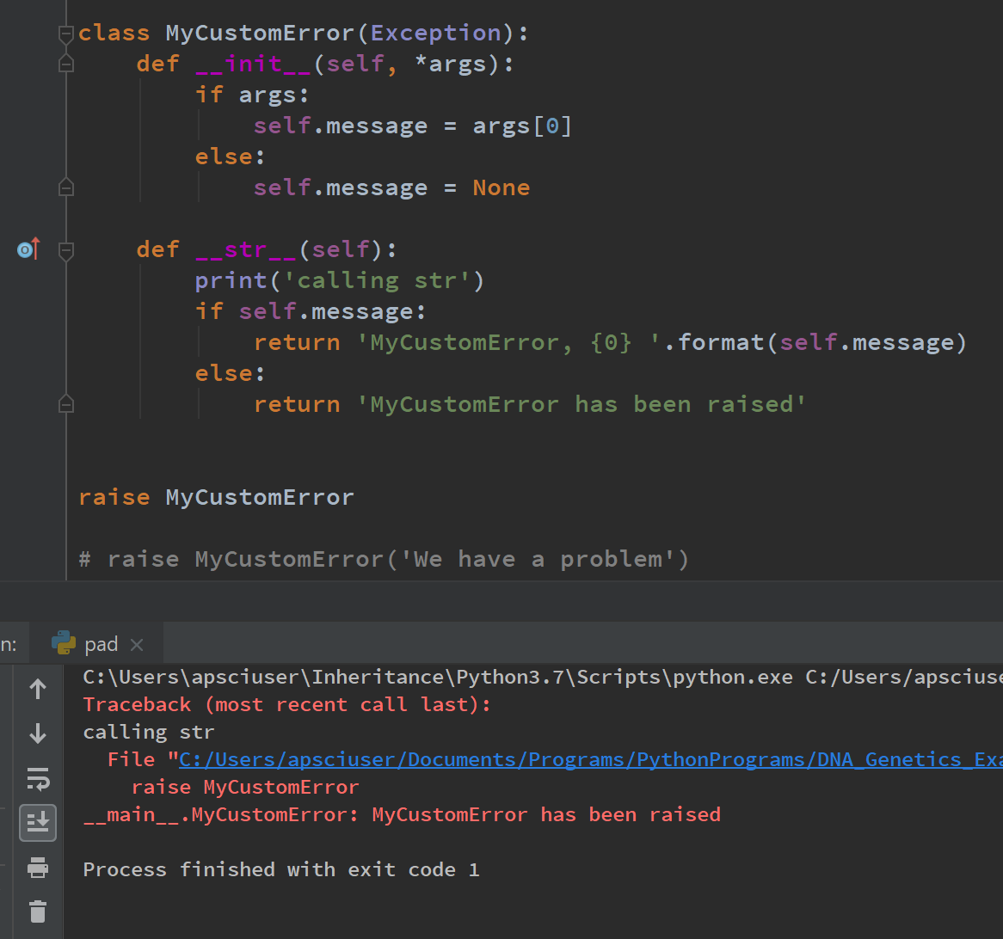Image resolution: width=1003 pixels, height=939 pixels.
Task: Click the fold marker near self.message assignment
Action: [x=65, y=187]
